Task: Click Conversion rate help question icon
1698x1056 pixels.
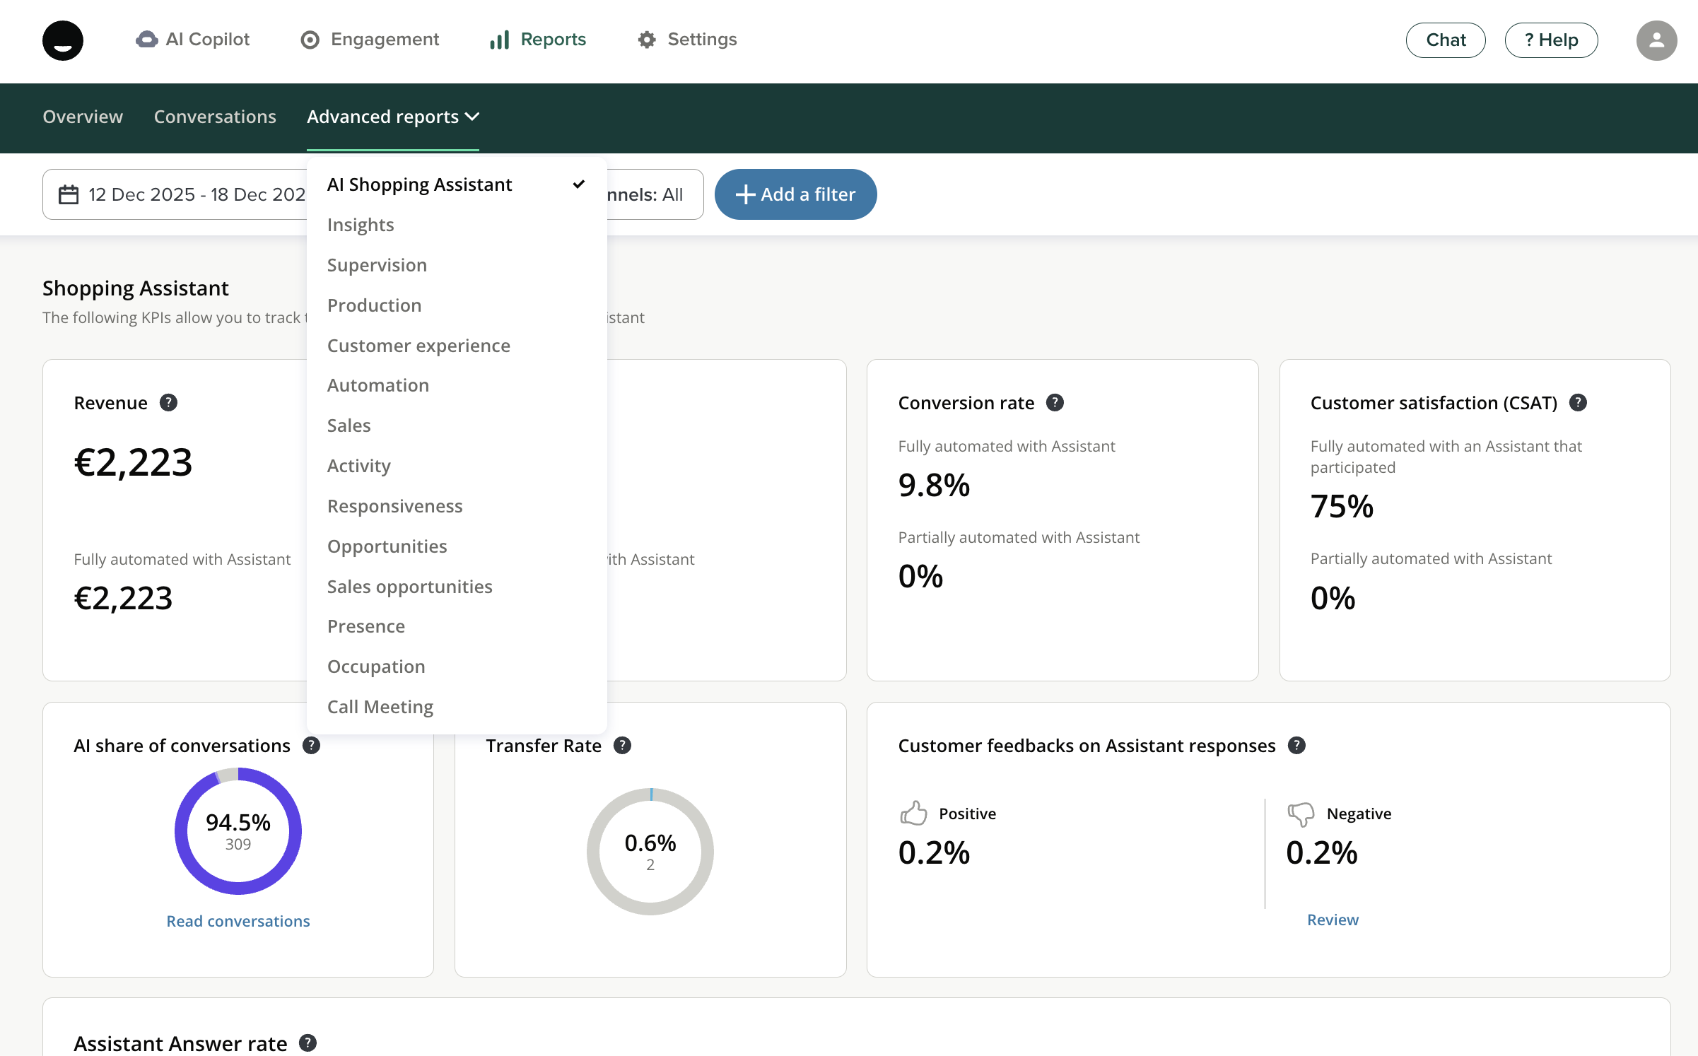Action: coord(1055,402)
